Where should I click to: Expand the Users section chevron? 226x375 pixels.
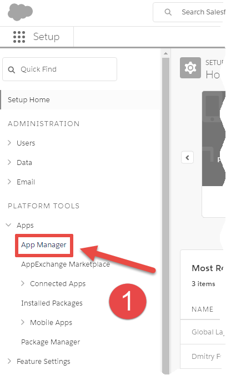pos(9,143)
